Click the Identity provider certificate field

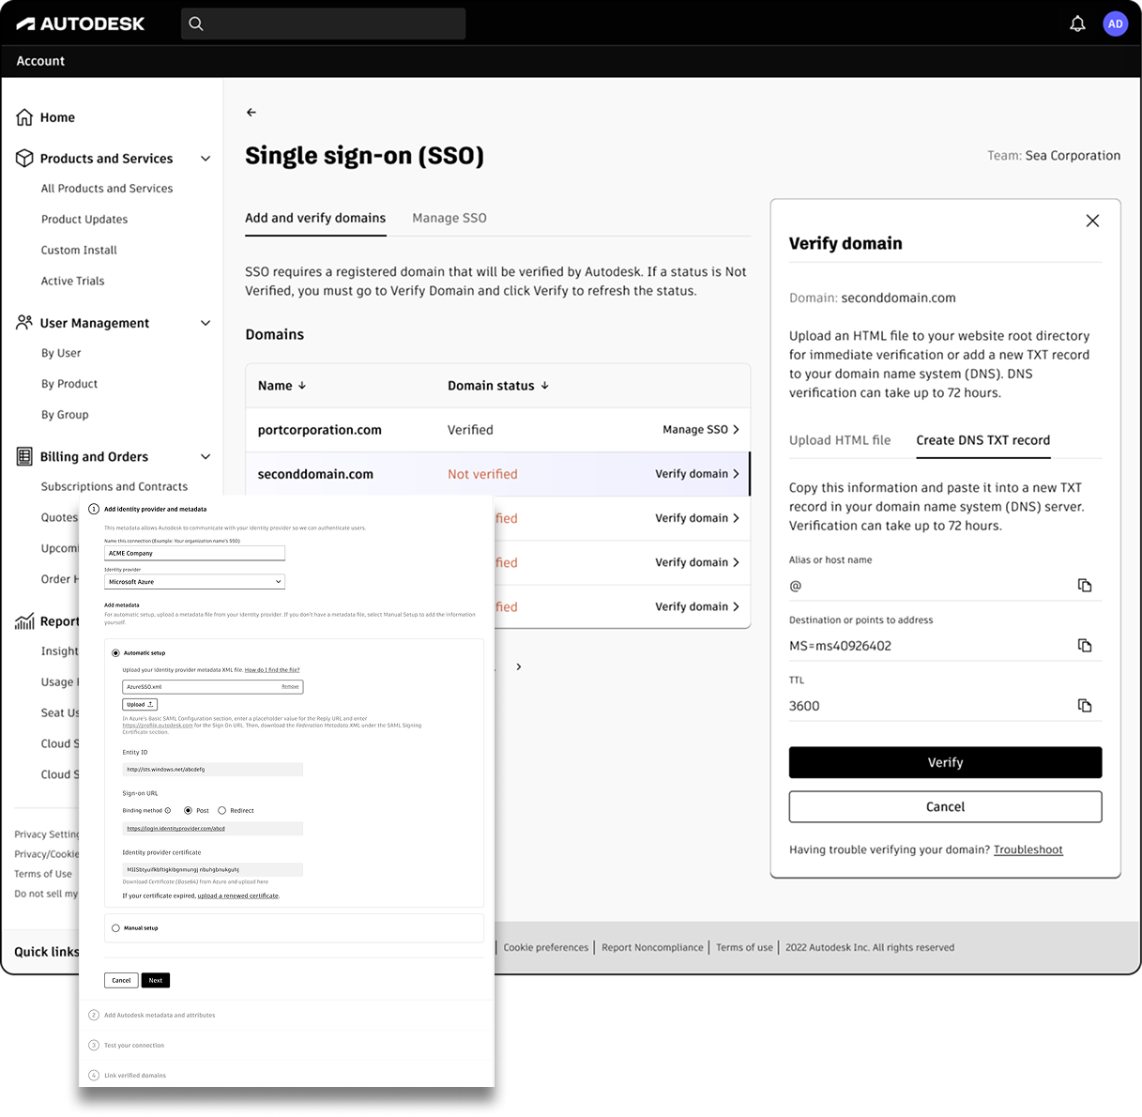point(212,870)
